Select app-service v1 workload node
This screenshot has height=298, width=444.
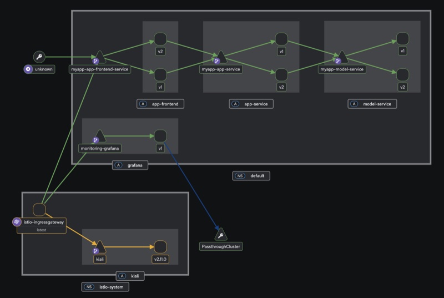[281, 39]
